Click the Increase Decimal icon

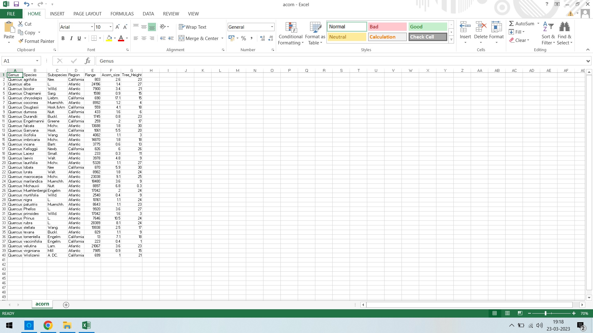(x=263, y=38)
